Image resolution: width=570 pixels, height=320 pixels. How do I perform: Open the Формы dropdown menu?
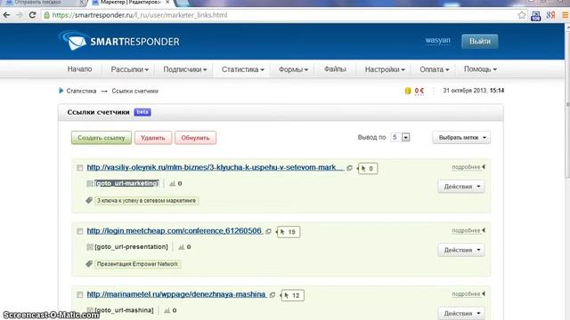(x=293, y=69)
